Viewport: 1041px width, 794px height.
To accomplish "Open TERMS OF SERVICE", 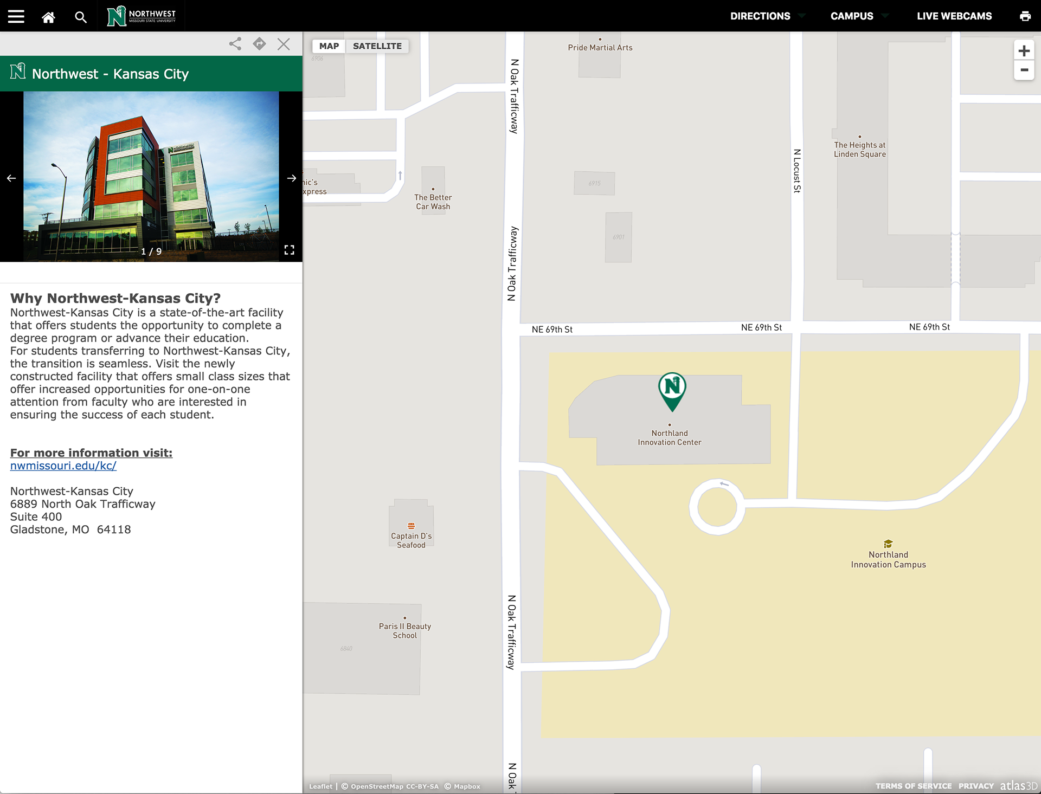I will coord(914,786).
